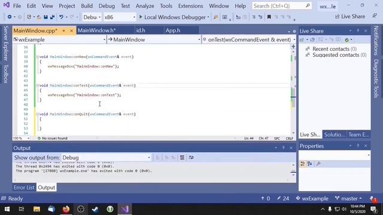Click the Open File folder icon
This screenshot has width=383, height=215.
tap(39, 17)
